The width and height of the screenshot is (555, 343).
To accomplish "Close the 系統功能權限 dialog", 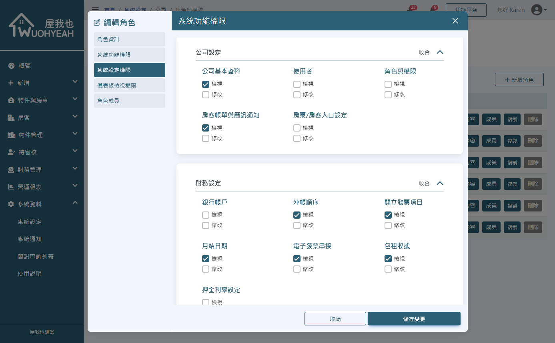I will point(455,21).
